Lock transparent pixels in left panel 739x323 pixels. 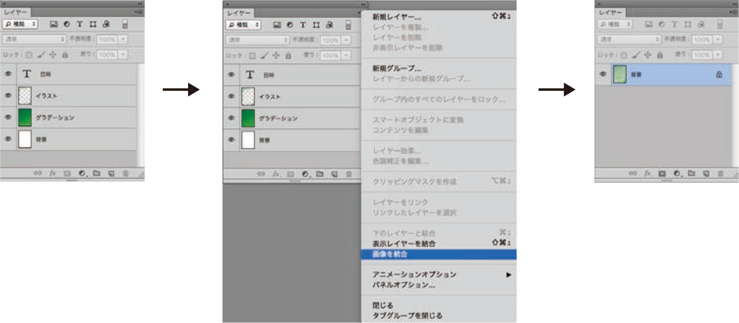pos(29,55)
